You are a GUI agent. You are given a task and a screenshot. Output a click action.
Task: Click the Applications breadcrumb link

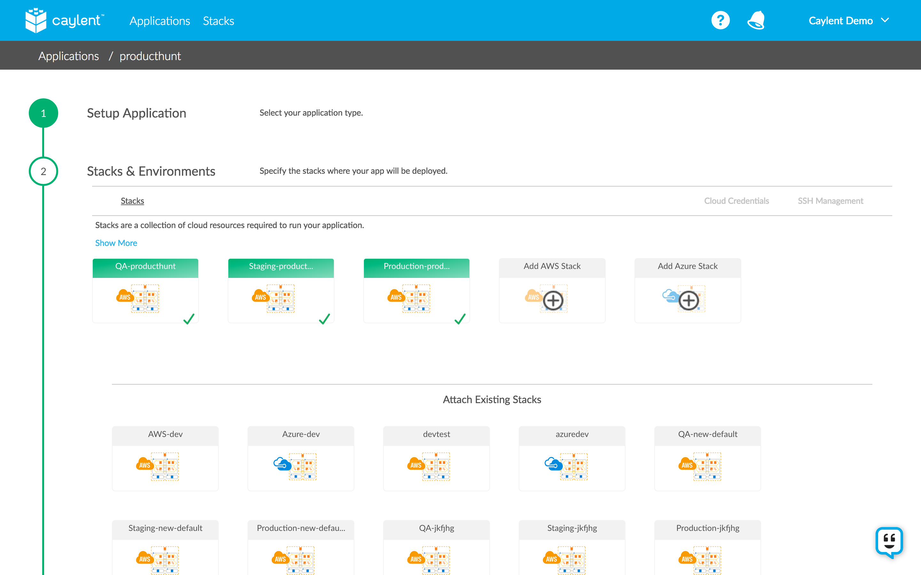coord(68,56)
